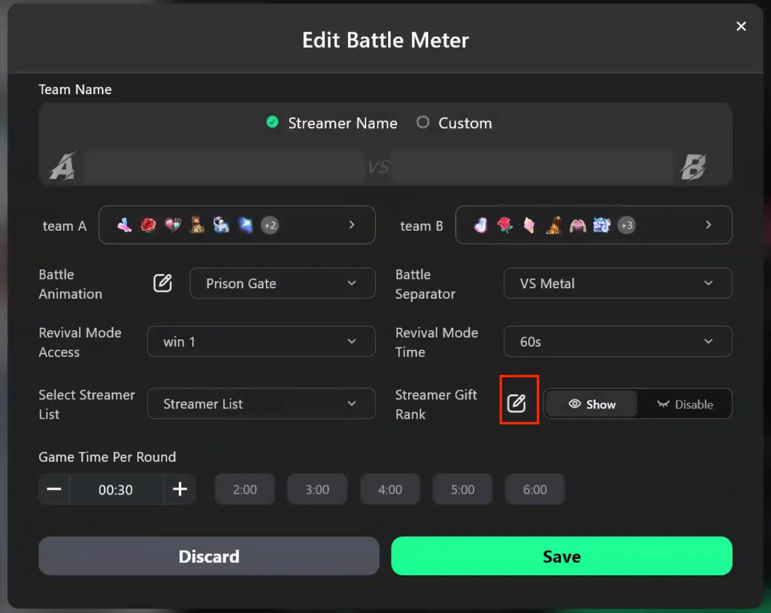Screen dimensions: 771x613
Task: Click the rose gift in team A
Action: (x=148, y=225)
